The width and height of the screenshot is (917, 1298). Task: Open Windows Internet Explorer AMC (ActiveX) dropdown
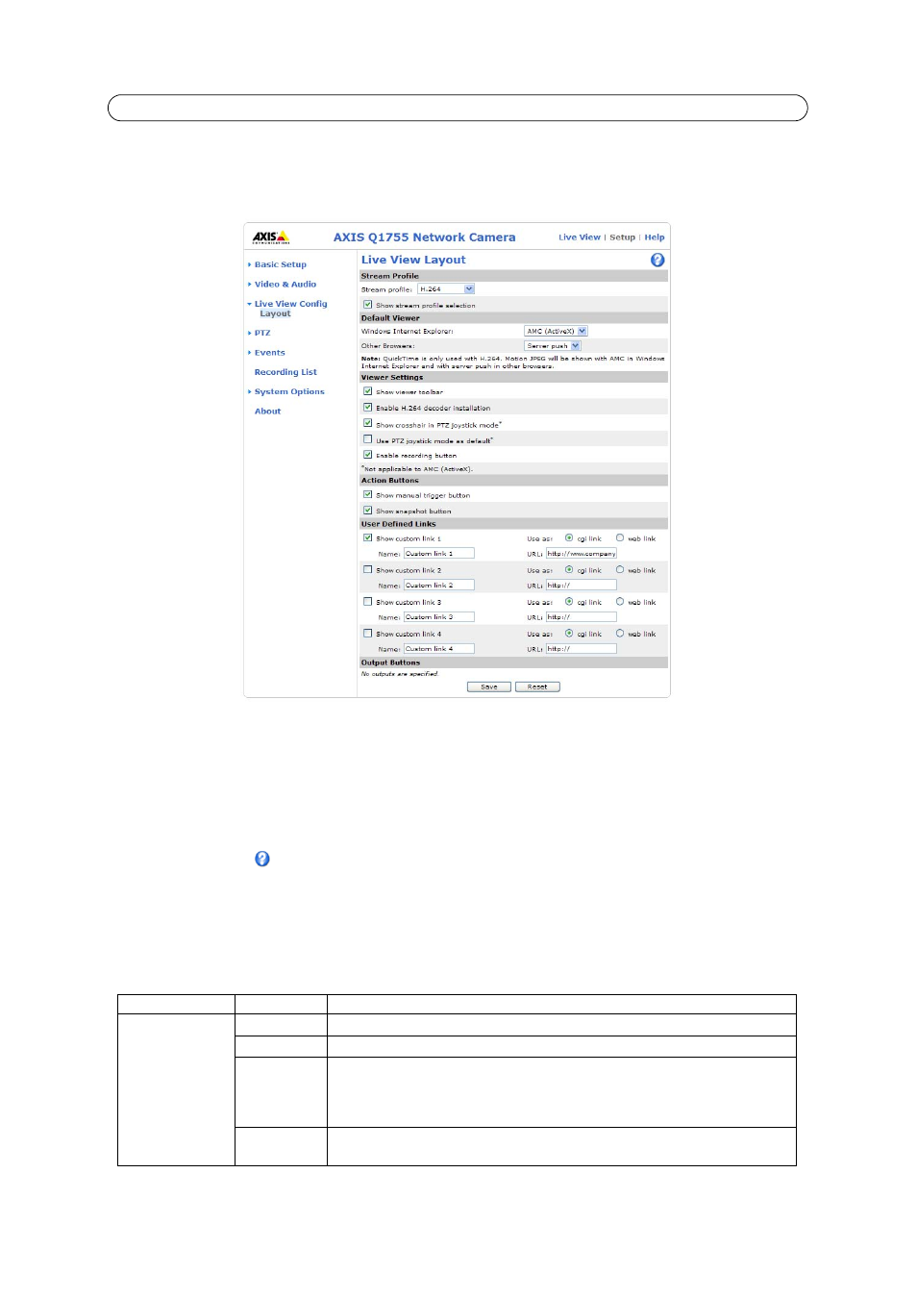(x=556, y=331)
